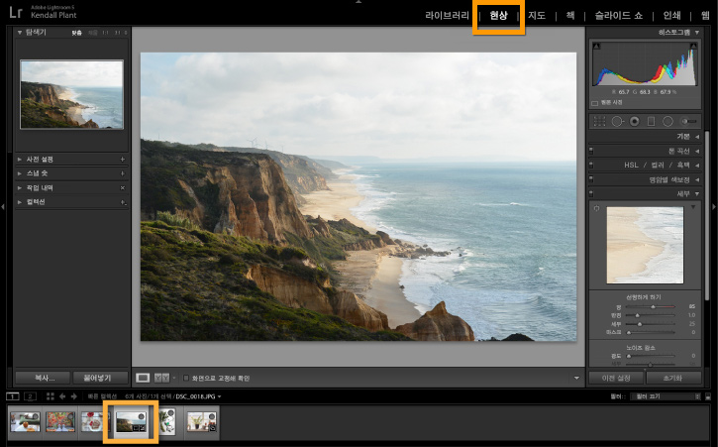Select the Graduated Filter tool
Screen dimensions: 718x447
(x=651, y=122)
